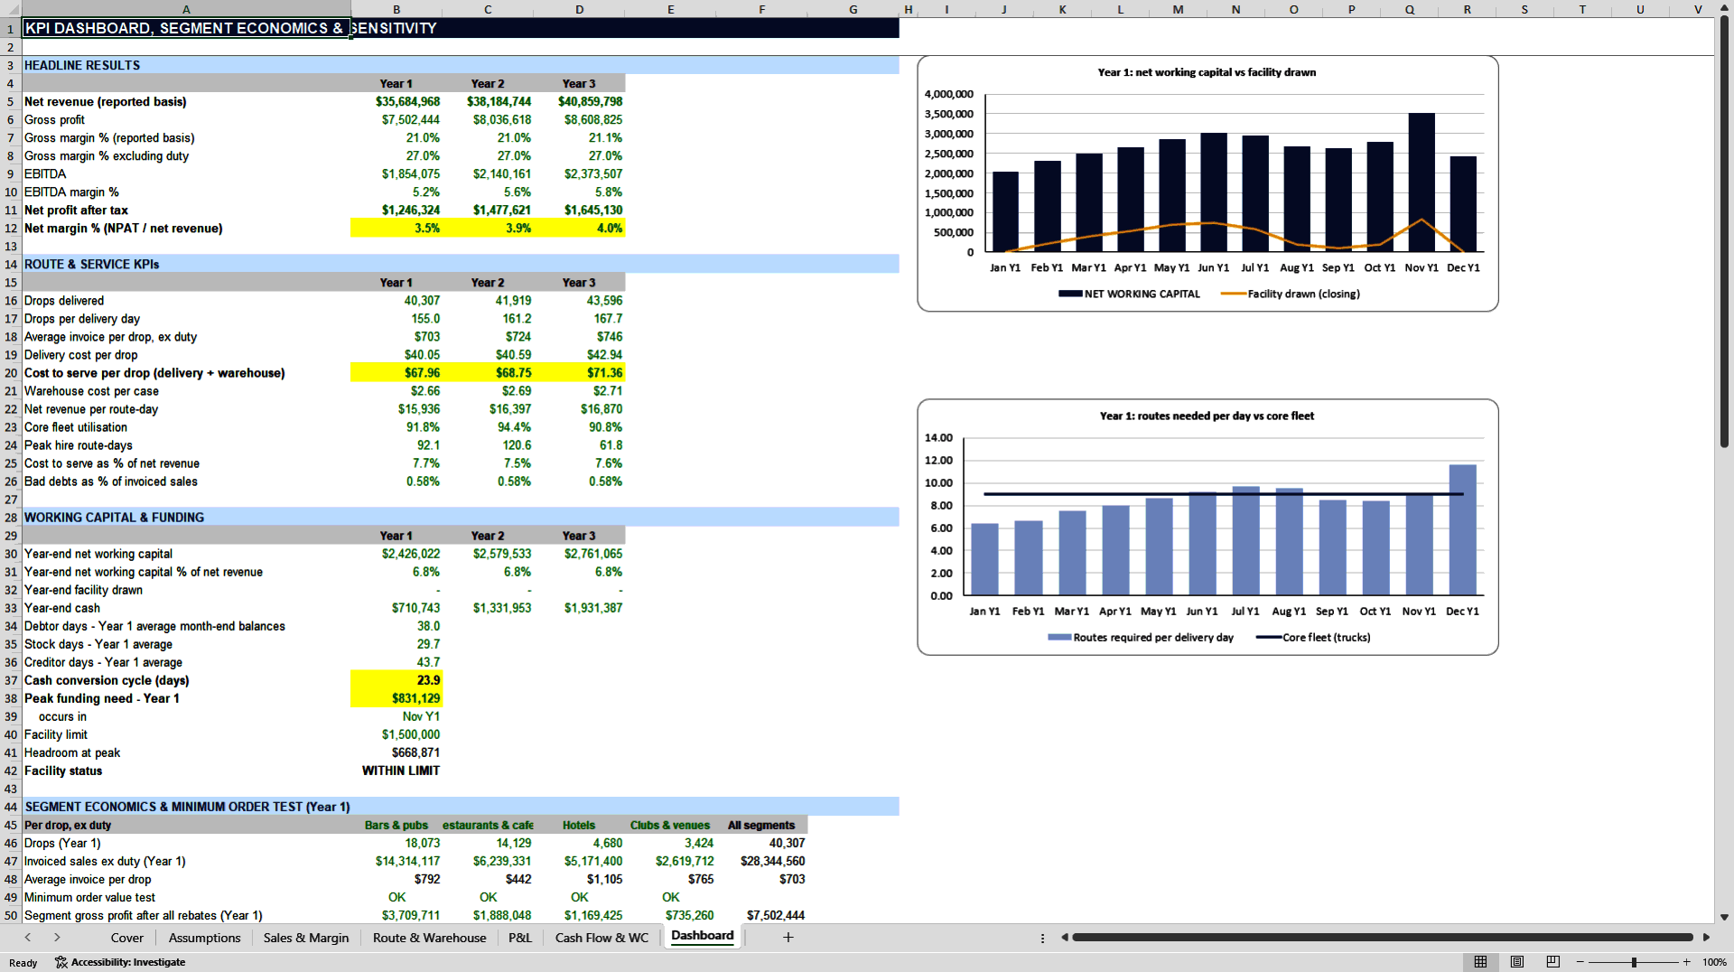1734x972 pixels.
Task: Select column F header
Action: [762, 9]
